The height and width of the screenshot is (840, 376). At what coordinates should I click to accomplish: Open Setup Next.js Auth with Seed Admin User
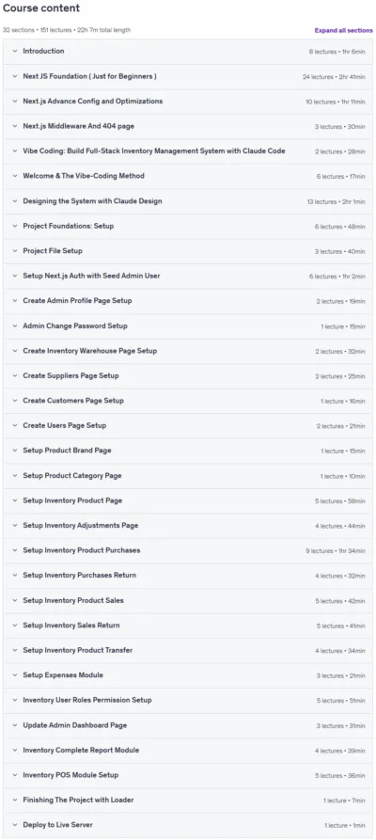tap(188, 276)
